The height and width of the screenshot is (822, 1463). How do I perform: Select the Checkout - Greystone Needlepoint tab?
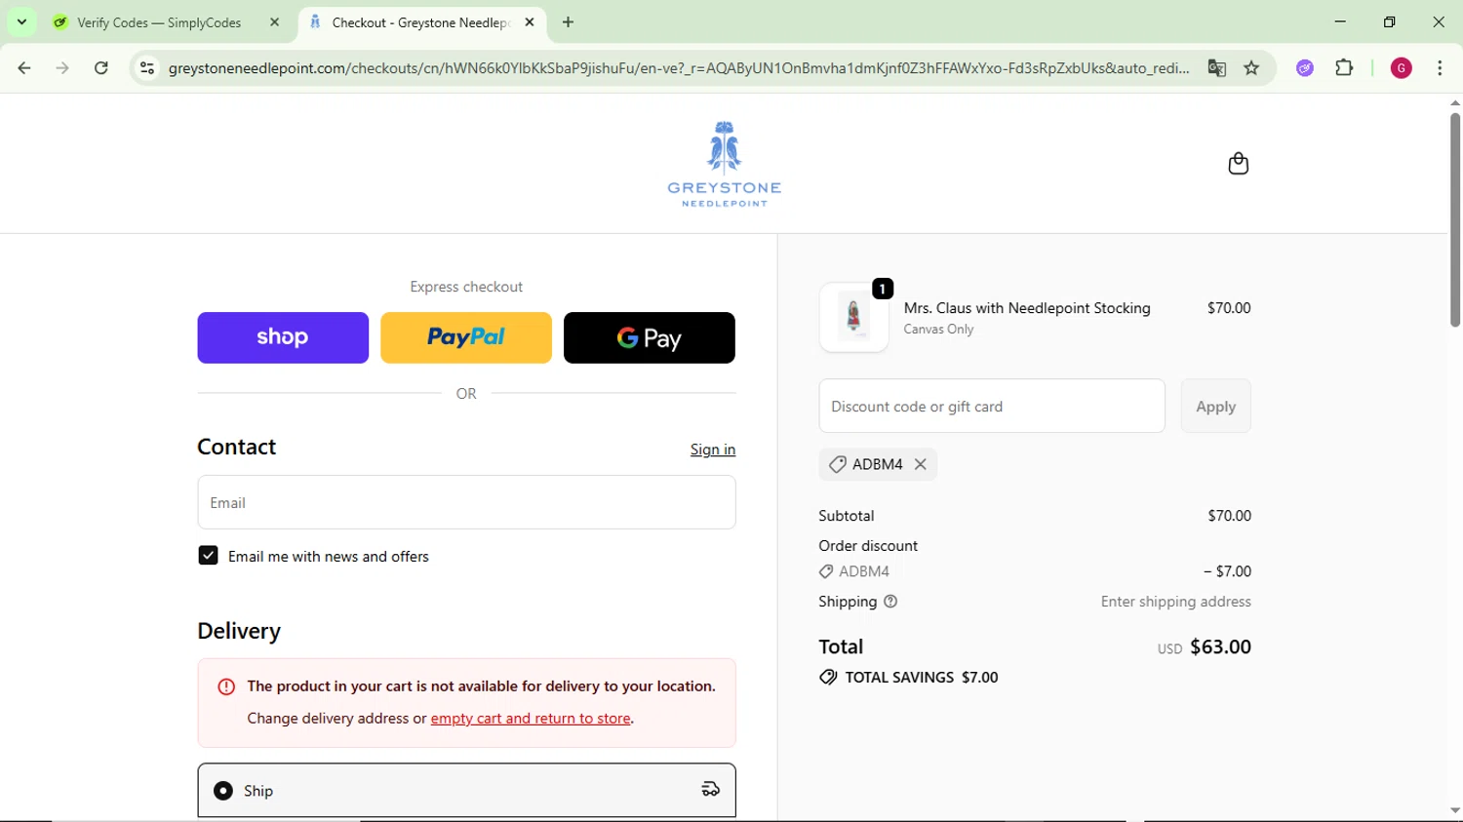(422, 22)
